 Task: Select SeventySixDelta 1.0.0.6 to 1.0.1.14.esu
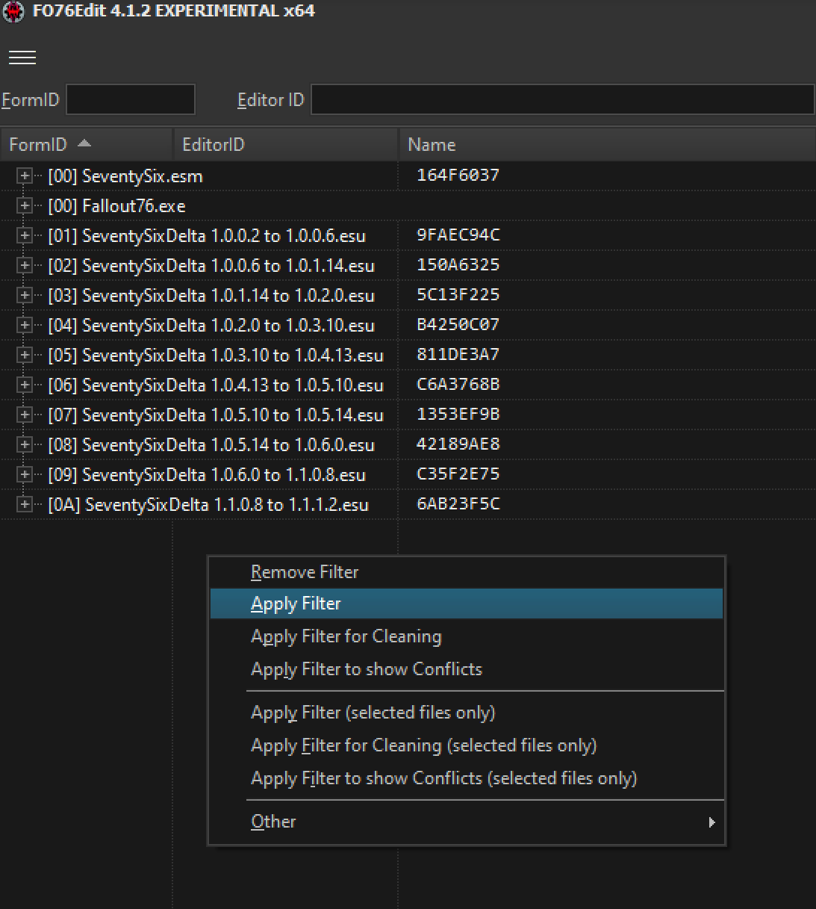[211, 265]
